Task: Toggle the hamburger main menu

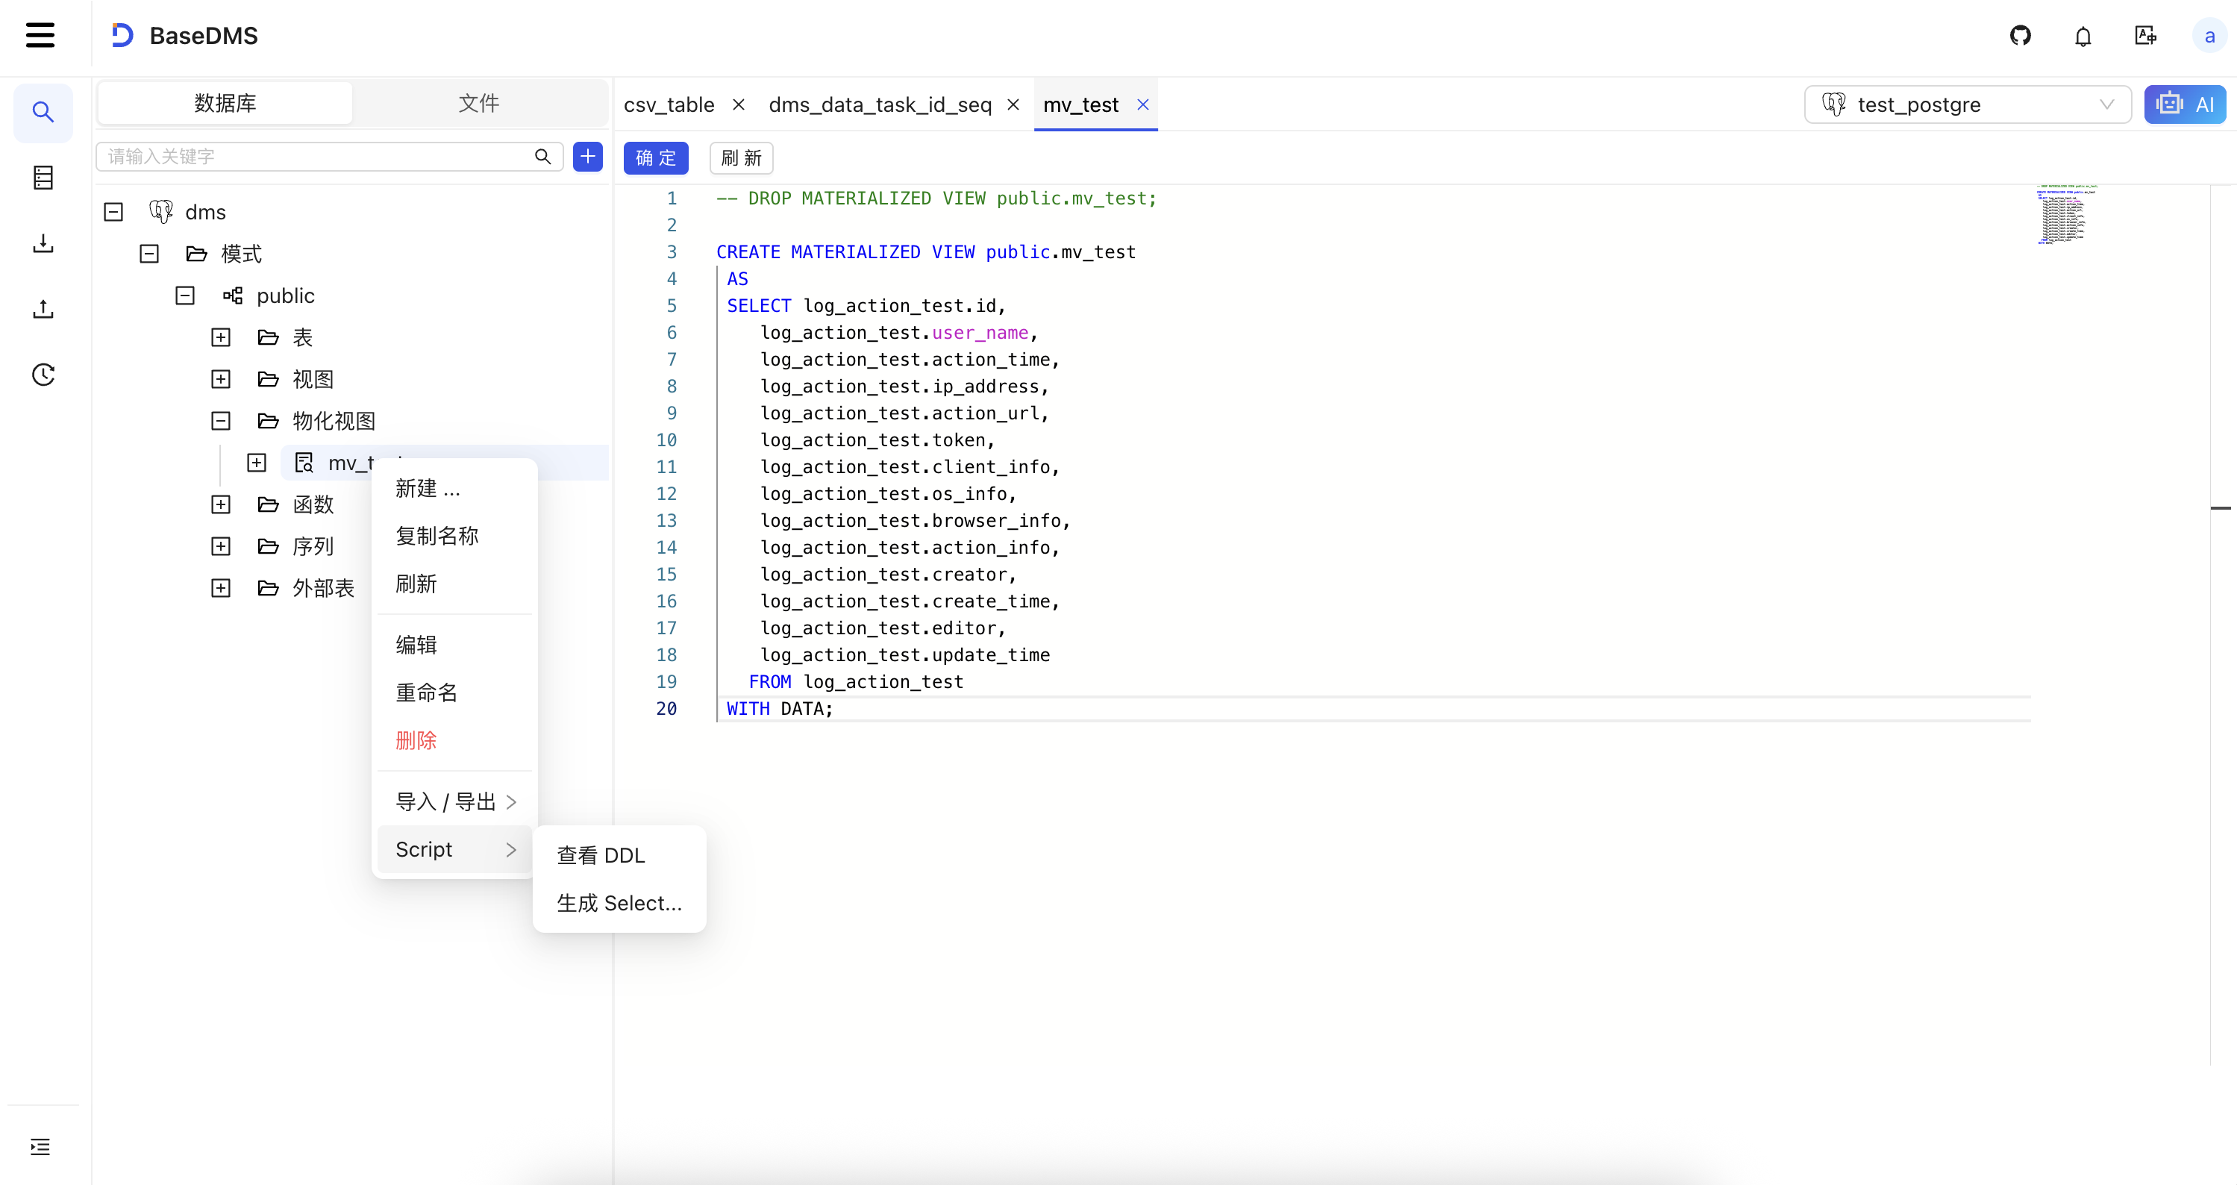Action: coord(40,36)
